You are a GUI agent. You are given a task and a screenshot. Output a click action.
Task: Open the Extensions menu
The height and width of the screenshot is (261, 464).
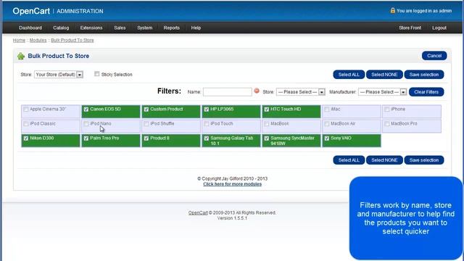[x=91, y=28]
